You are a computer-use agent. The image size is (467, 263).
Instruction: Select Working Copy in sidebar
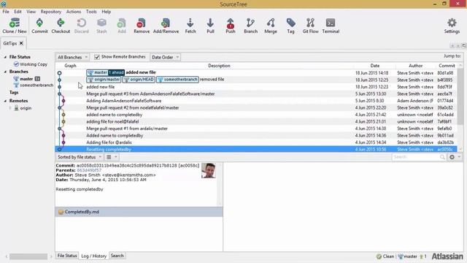[31, 64]
